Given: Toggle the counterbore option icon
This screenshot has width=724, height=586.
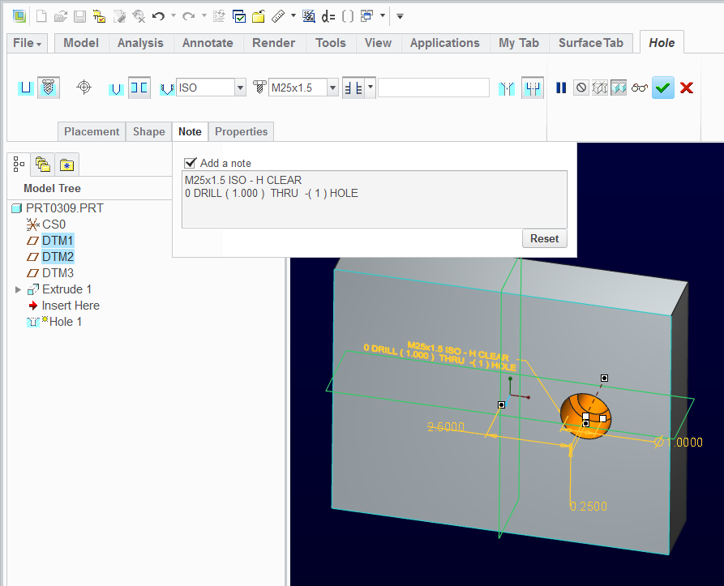Looking at the screenshot, I should (533, 88).
